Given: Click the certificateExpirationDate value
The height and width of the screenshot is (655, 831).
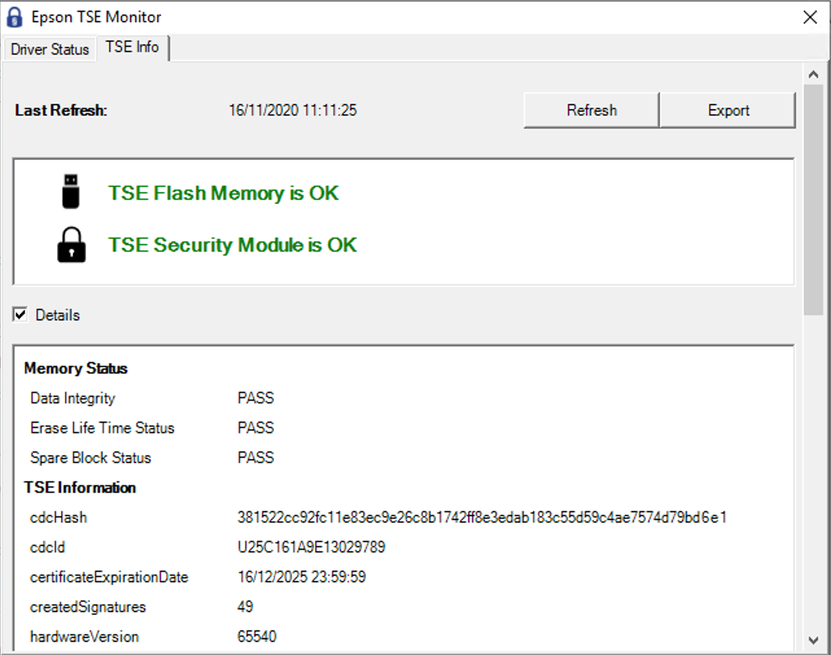Looking at the screenshot, I should [x=301, y=577].
